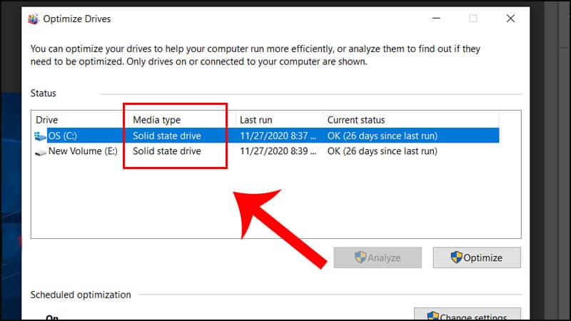Click the Last run column header

point(256,120)
